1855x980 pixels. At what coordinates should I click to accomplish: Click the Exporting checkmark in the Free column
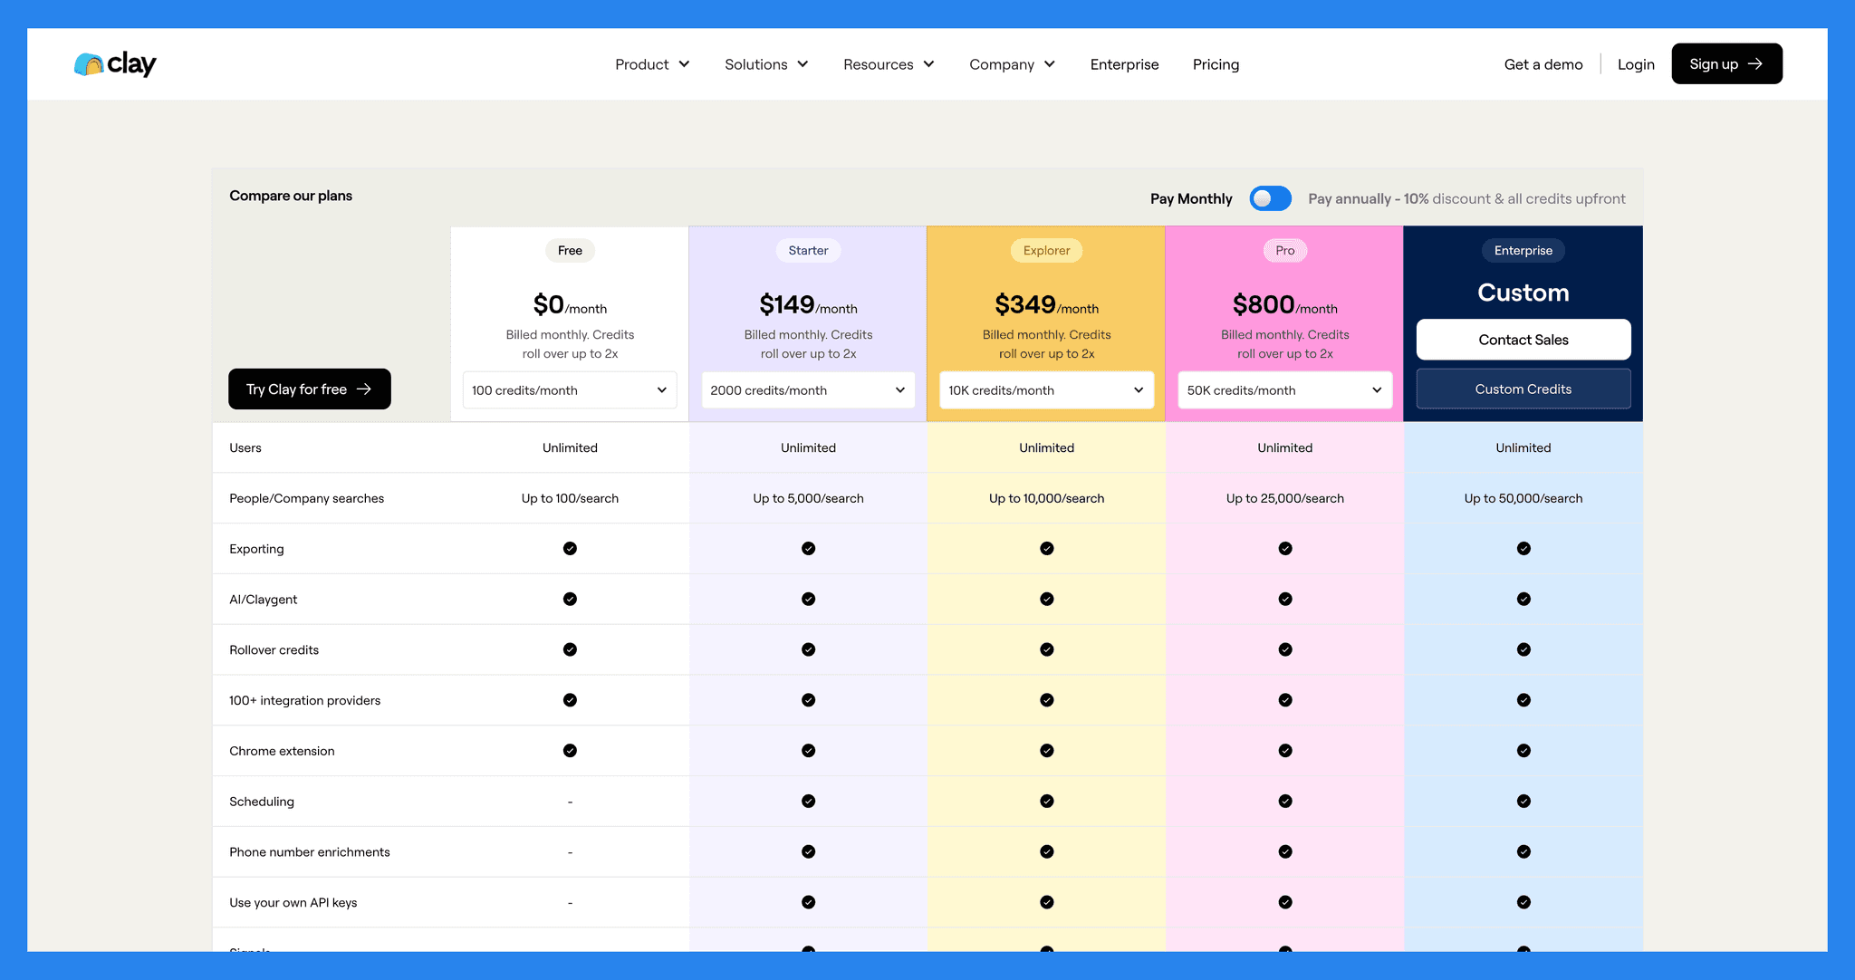[570, 549]
